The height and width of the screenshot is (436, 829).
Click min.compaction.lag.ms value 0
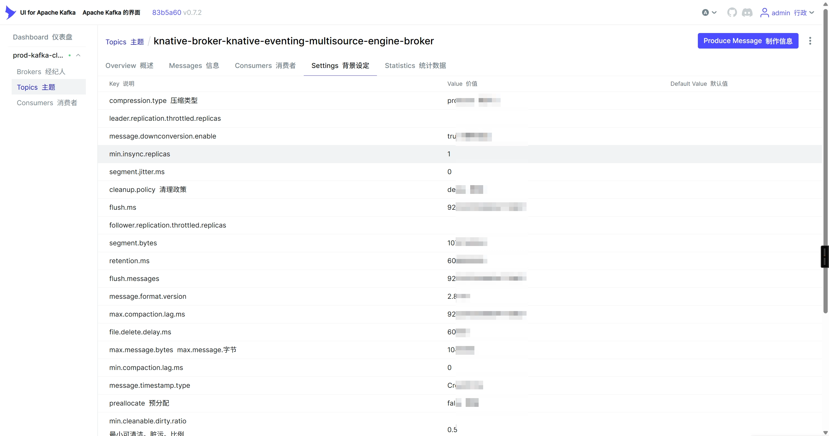tap(449, 368)
